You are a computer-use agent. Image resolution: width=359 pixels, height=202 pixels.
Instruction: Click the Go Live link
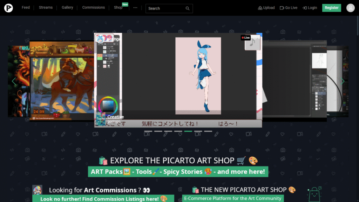pyautogui.click(x=289, y=8)
